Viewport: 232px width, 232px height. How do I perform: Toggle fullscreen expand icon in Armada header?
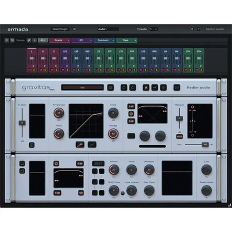192,29
